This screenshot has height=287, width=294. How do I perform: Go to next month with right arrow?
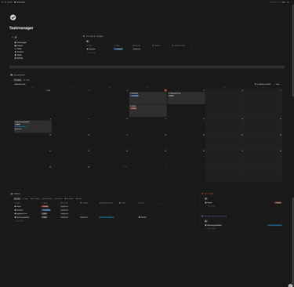281,84
